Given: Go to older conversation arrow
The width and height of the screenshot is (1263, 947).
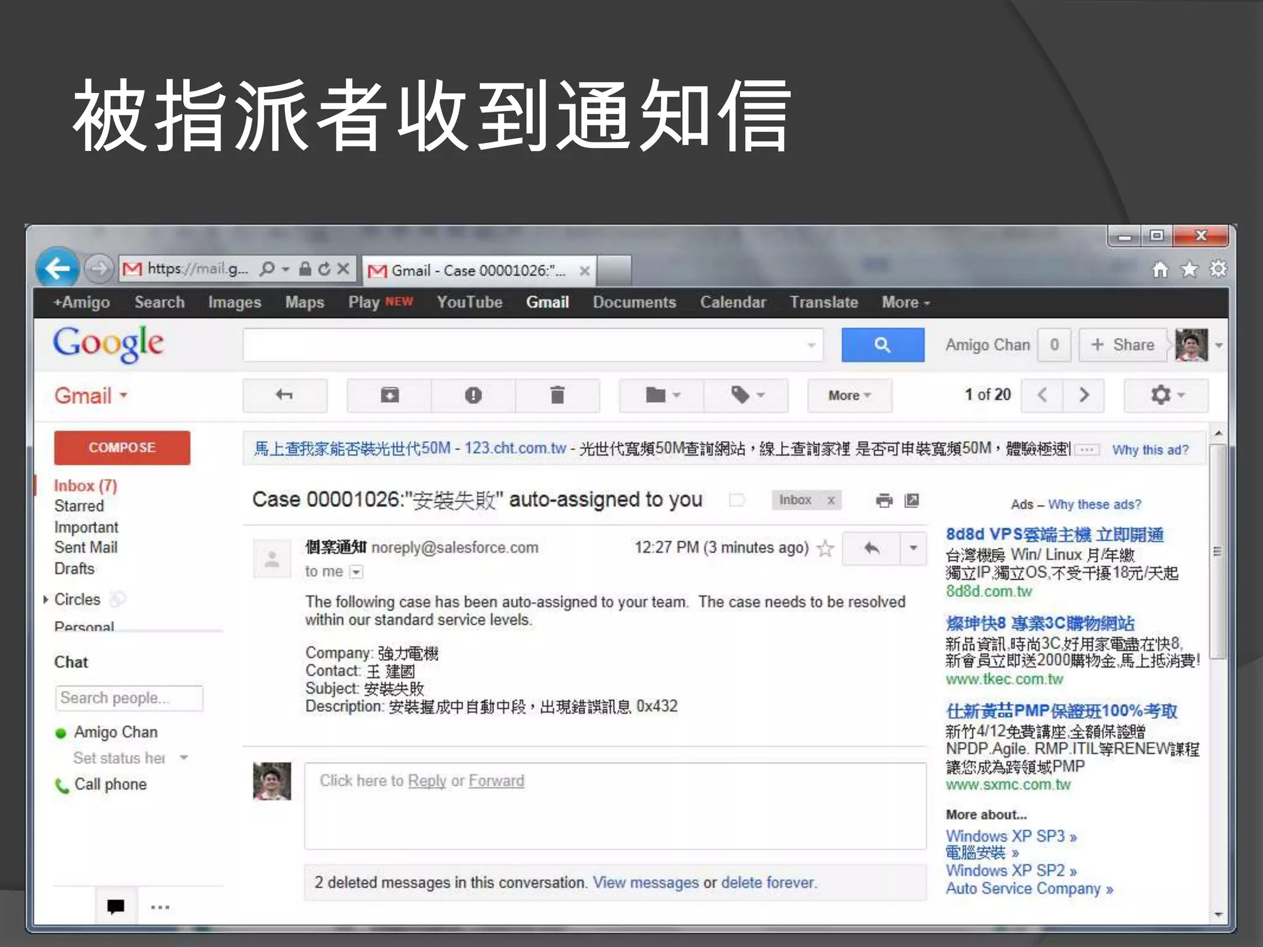Looking at the screenshot, I should tap(1084, 395).
